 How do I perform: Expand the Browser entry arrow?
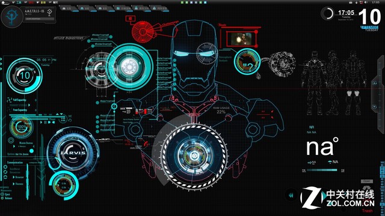14,177
